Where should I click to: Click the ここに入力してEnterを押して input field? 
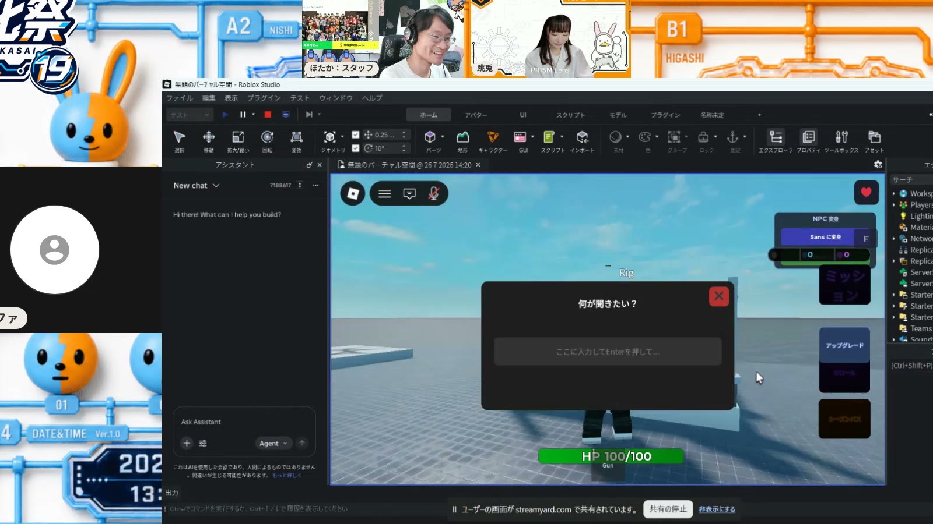point(608,352)
